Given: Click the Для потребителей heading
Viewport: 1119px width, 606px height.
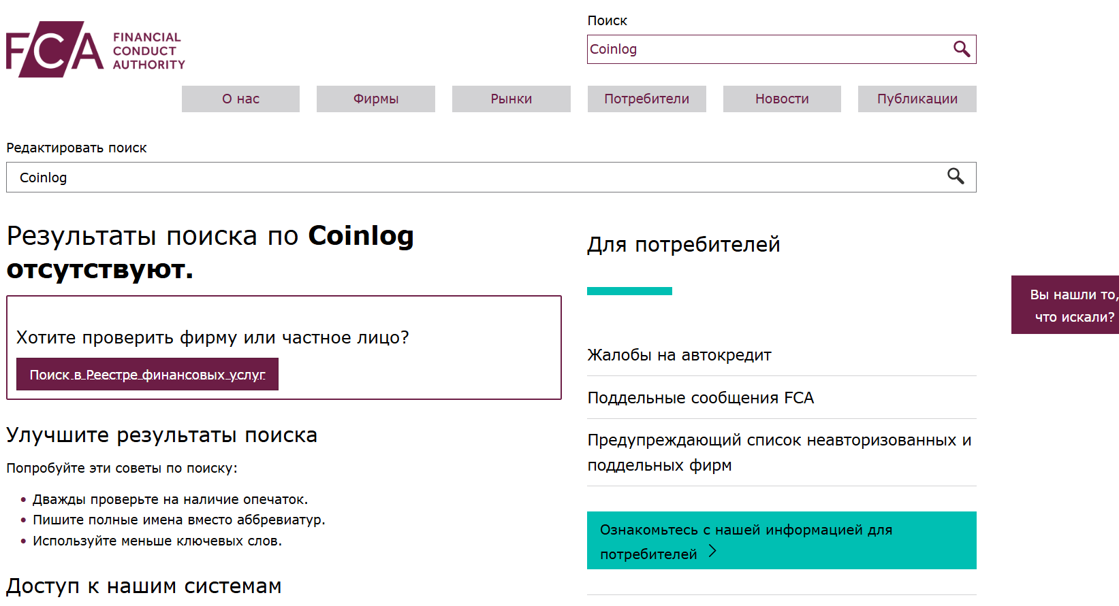Looking at the screenshot, I should 684,244.
